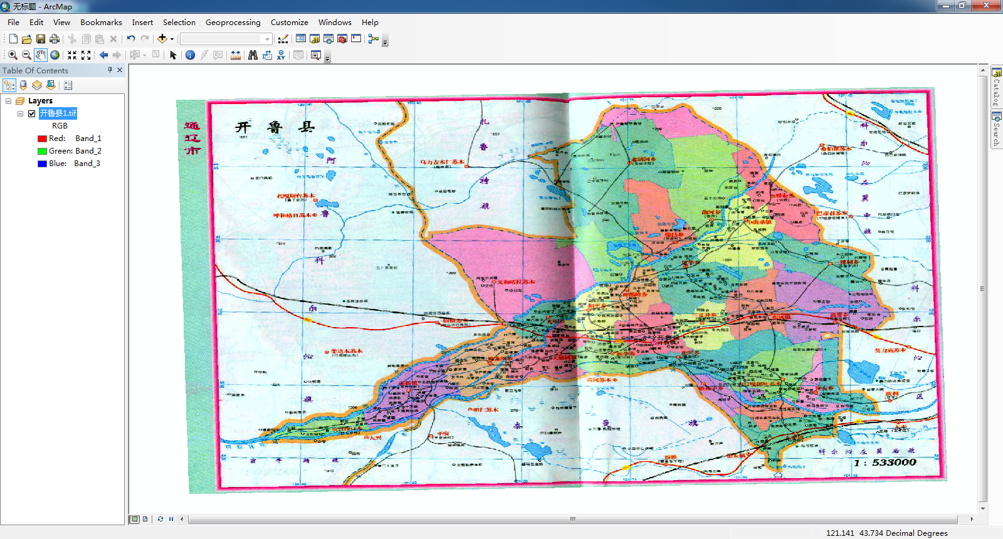Zoom to full extent globe
The image size is (1003, 539).
(55, 55)
